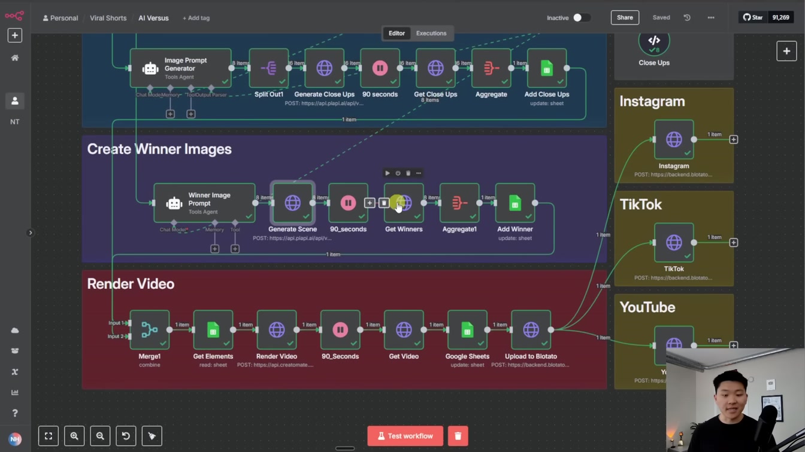Fit workflow to view
The height and width of the screenshot is (452, 805).
coord(49,436)
